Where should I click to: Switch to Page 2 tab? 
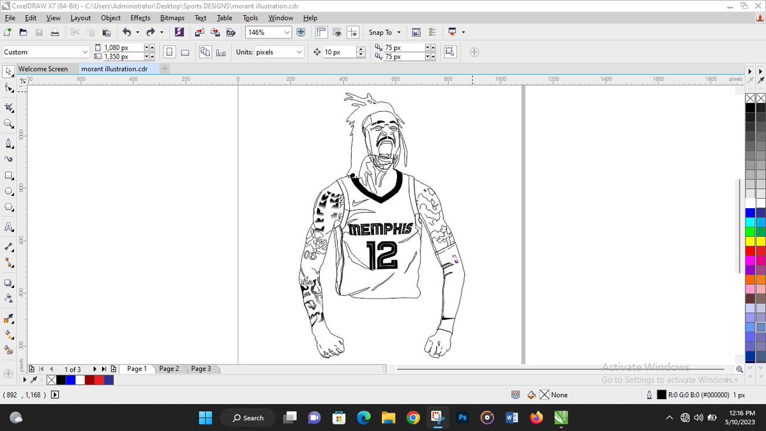169,368
